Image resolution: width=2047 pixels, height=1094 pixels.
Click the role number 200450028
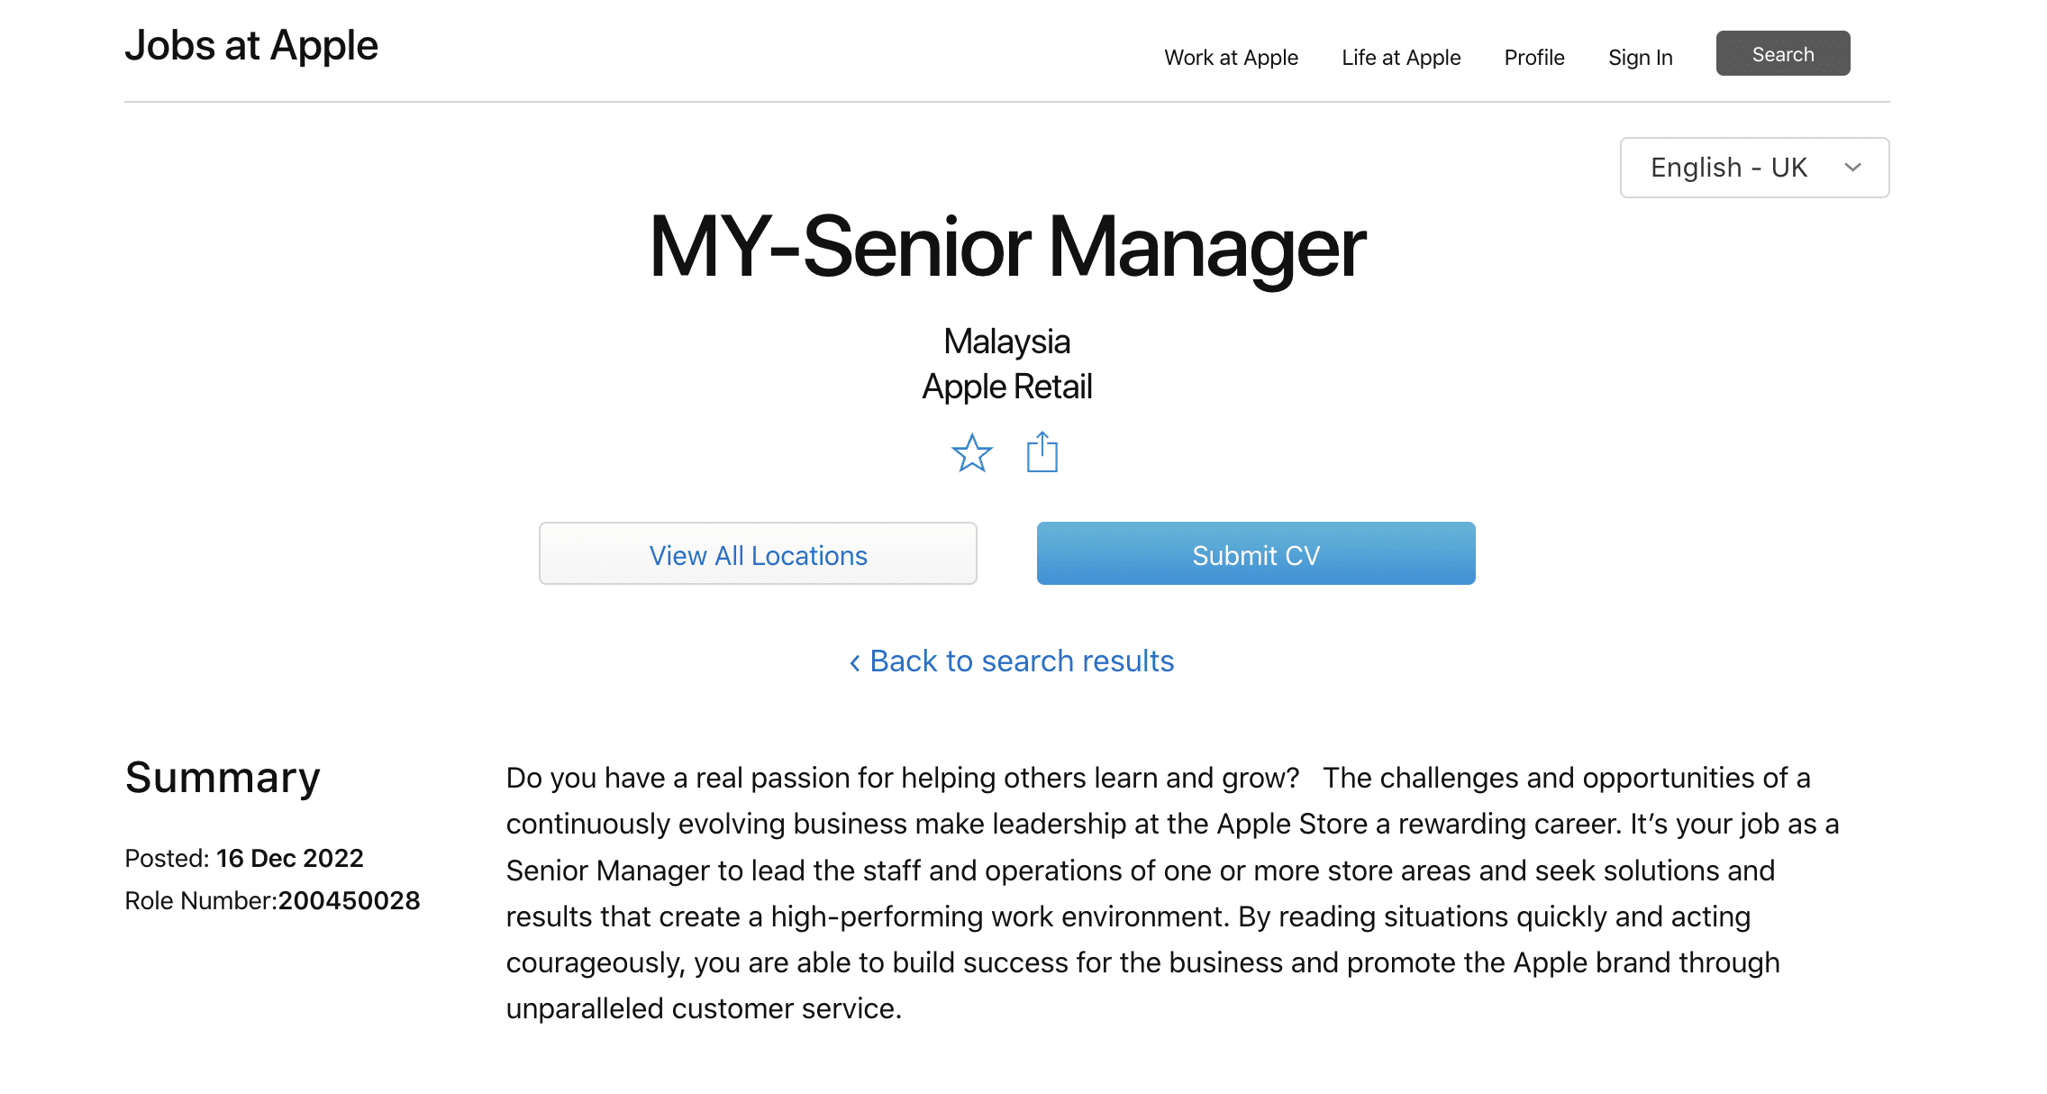click(x=350, y=900)
